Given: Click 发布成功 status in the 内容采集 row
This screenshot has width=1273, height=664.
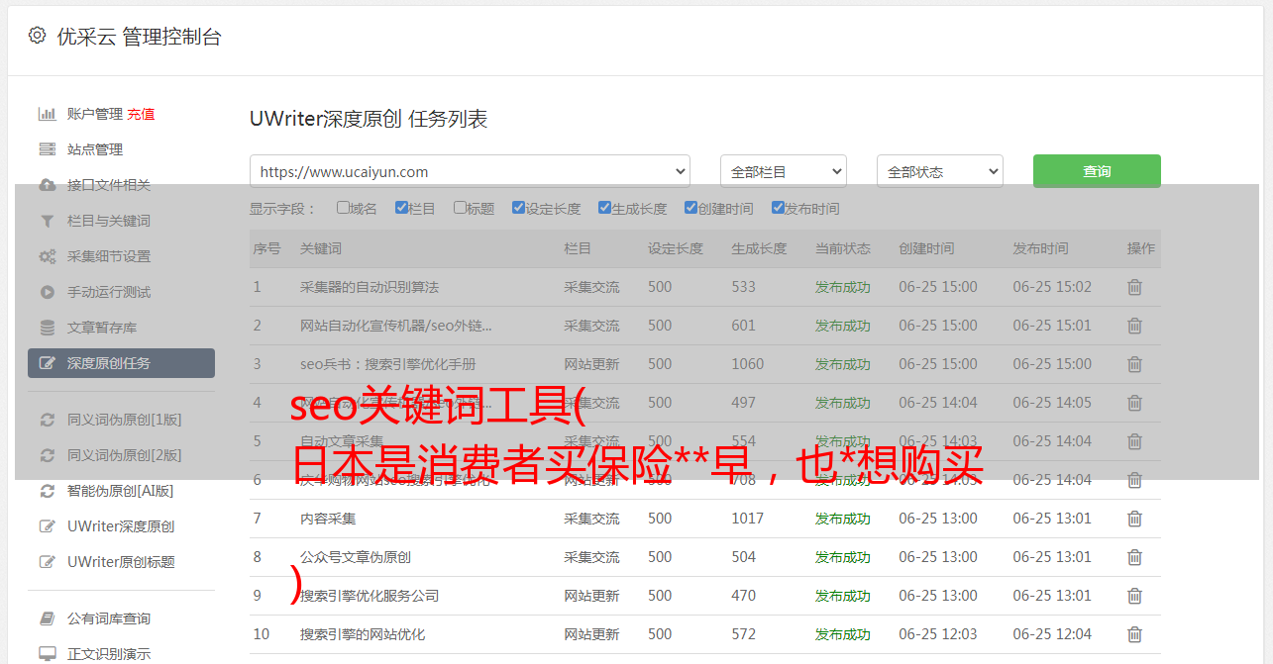Looking at the screenshot, I should tap(843, 519).
